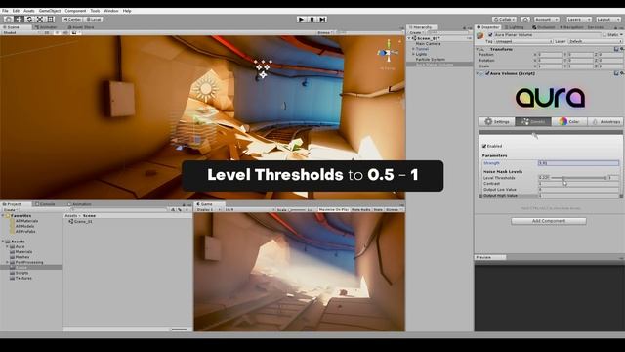This screenshot has height=352, width=625.
Task: Select the PostProcessing folder
Action: point(29,262)
